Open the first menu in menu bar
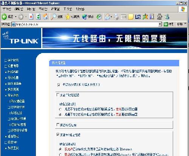This screenshot has height=156, width=189. [7, 9]
